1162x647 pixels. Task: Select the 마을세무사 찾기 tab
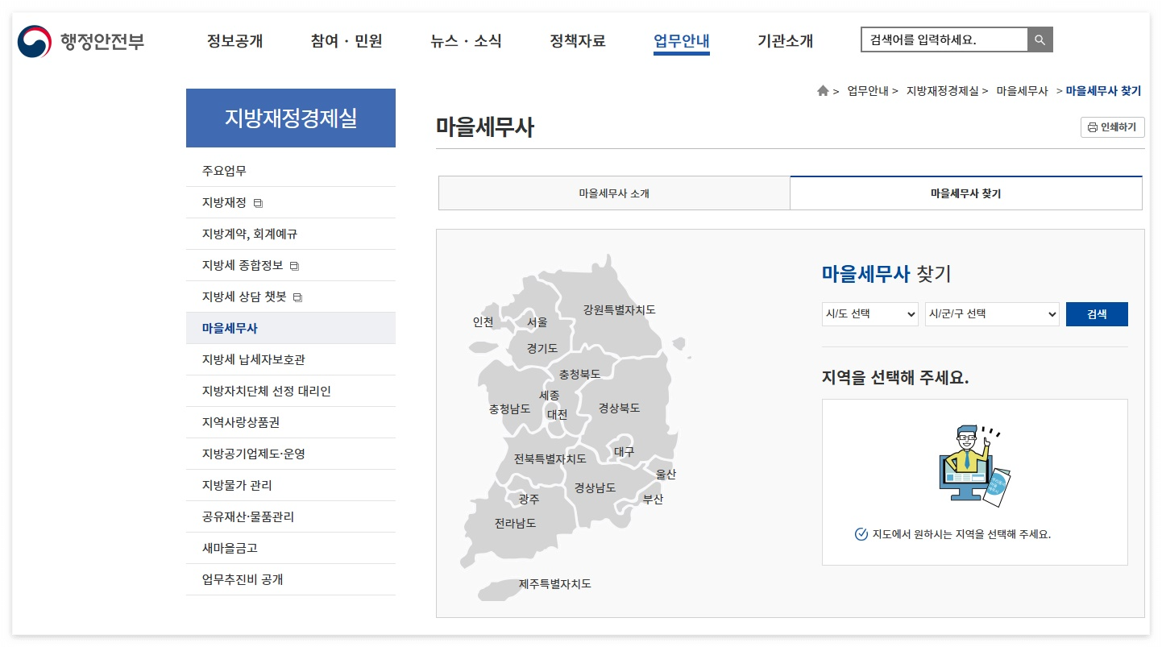966,193
